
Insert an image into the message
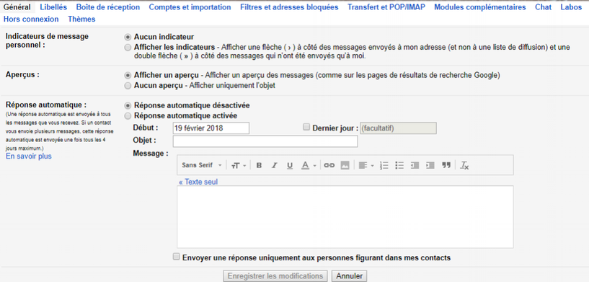click(345, 165)
